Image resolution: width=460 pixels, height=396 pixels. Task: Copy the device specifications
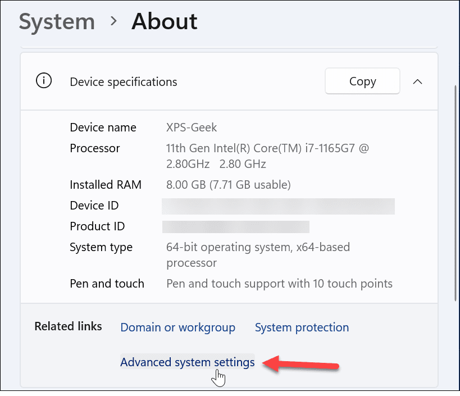[x=362, y=81]
